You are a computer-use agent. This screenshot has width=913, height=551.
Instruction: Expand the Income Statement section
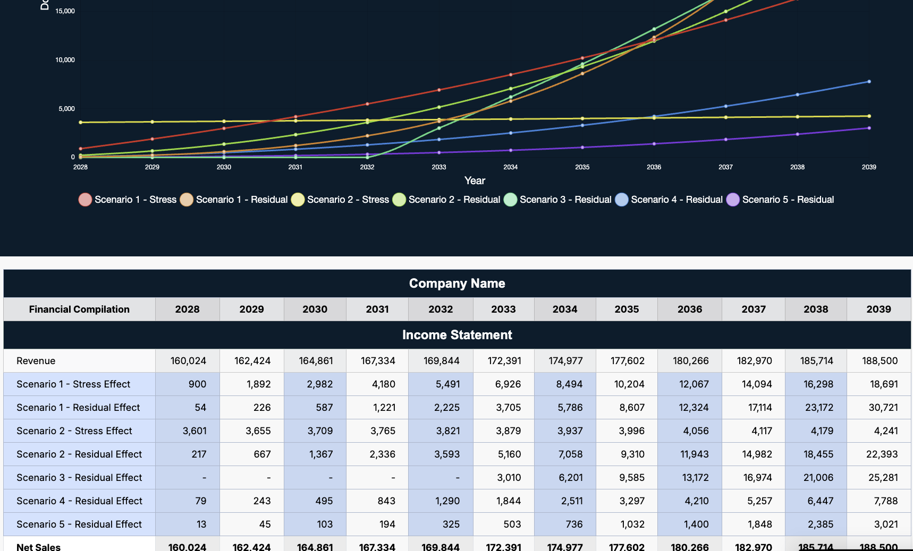(456, 335)
